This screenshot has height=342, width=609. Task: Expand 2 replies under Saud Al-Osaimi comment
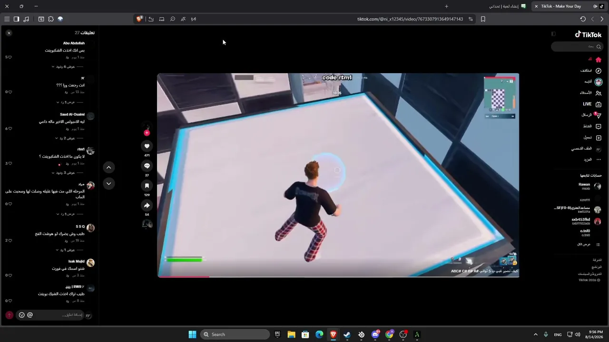69,138
